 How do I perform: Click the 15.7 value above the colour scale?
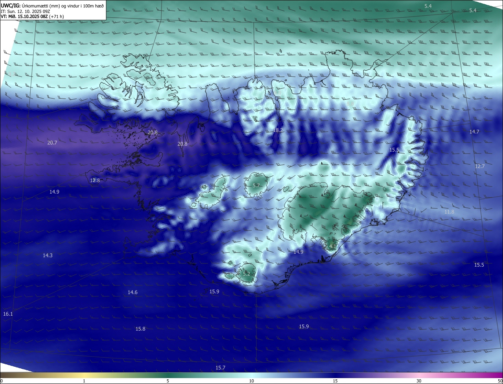tap(220, 368)
